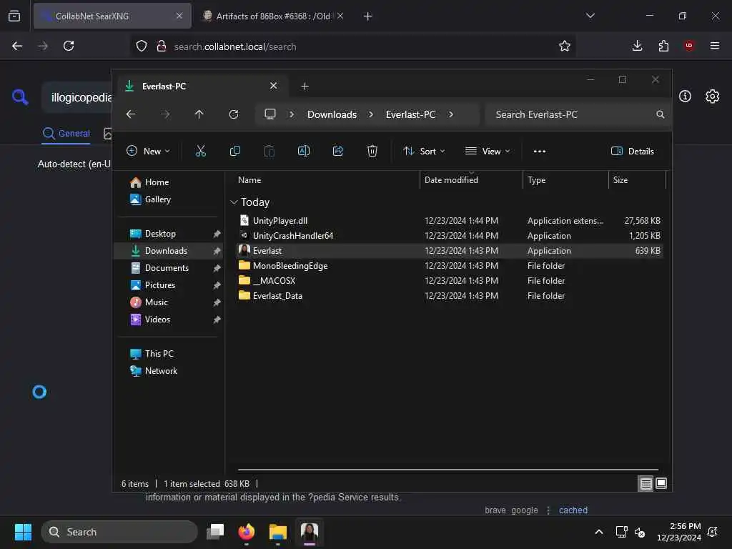Unpin Desktop using its pin icon
Image resolution: width=732 pixels, height=549 pixels.
pos(217,234)
